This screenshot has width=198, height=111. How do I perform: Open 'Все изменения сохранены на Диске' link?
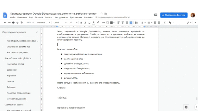pyautogui.click(x=113, y=17)
